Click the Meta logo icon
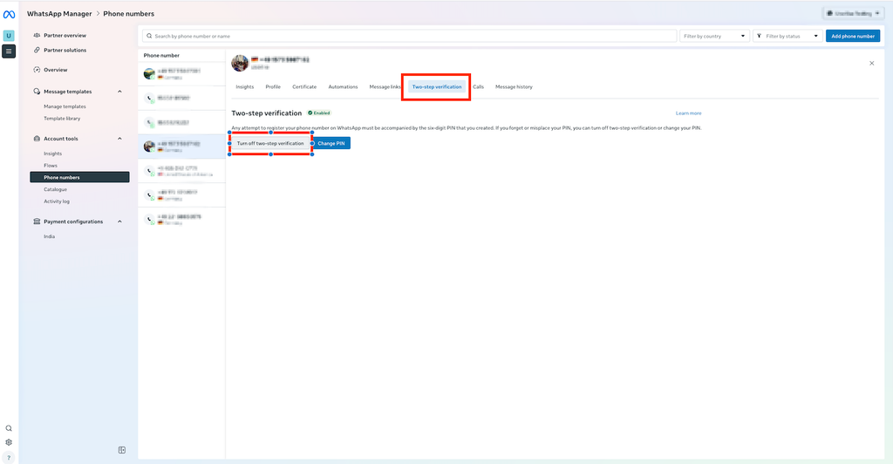 pos(9,15)
